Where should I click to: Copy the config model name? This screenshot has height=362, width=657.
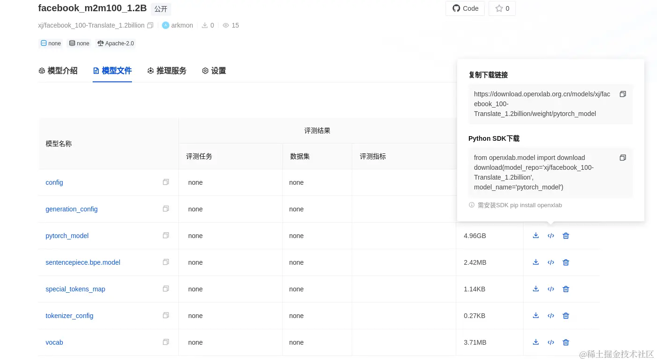(166, 182)
